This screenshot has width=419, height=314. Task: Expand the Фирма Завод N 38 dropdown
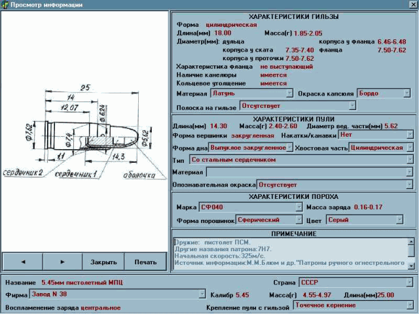[x=202, y=294]
